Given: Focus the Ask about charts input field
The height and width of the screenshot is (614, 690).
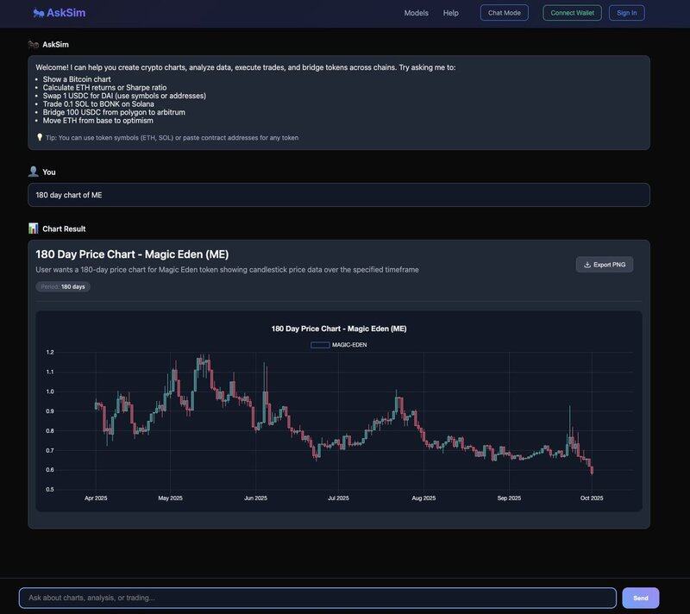Looking at the screenshot, I should pyautogui.click(x=317, y=598).
